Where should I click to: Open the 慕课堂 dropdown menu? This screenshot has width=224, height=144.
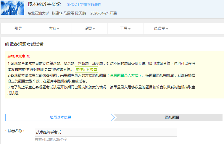pos(161,28)
